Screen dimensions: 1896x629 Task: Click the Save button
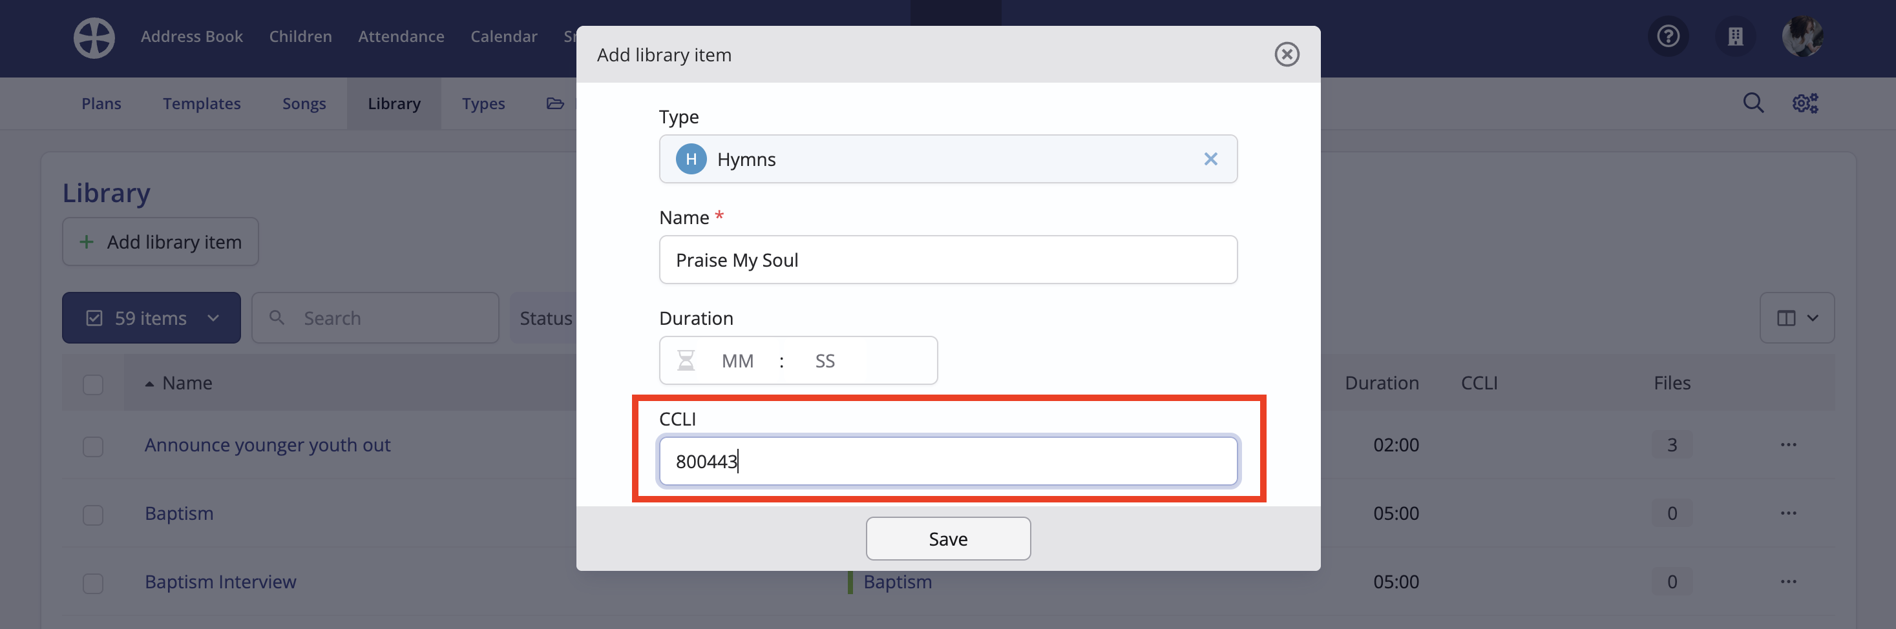point(947,539)
